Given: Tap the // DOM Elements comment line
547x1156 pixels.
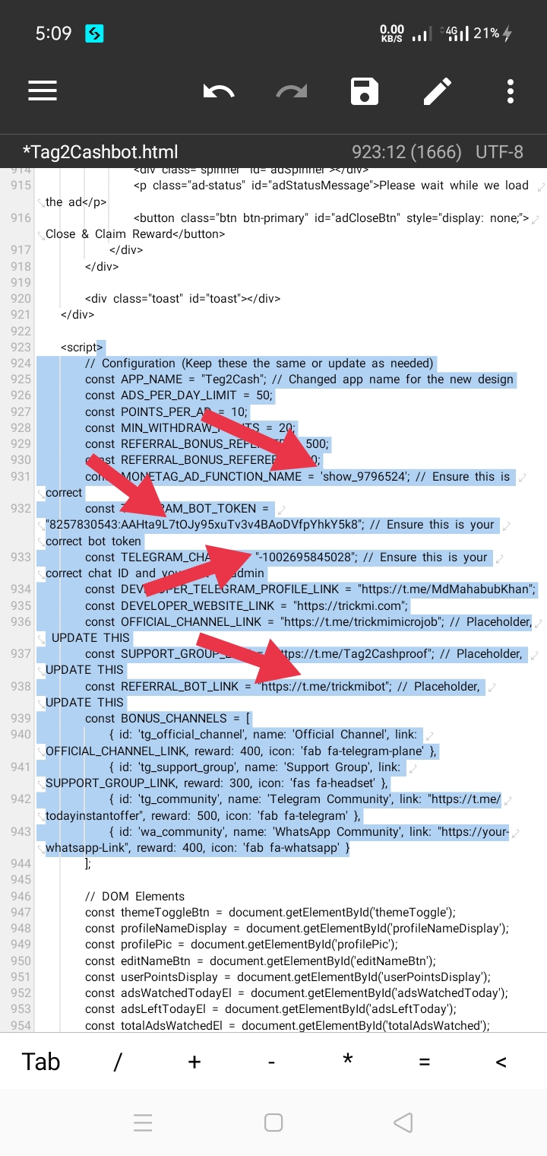Looking at the screenshot, I should (x=134, y=897).
